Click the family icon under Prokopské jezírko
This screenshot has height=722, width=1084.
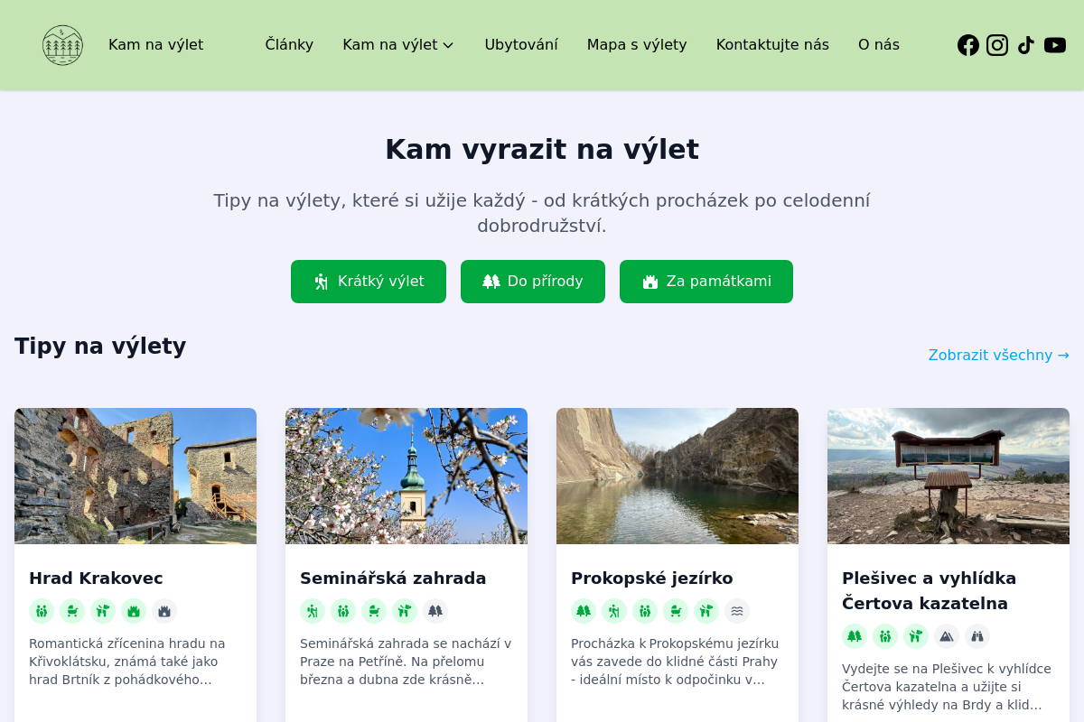coord(645,611)
